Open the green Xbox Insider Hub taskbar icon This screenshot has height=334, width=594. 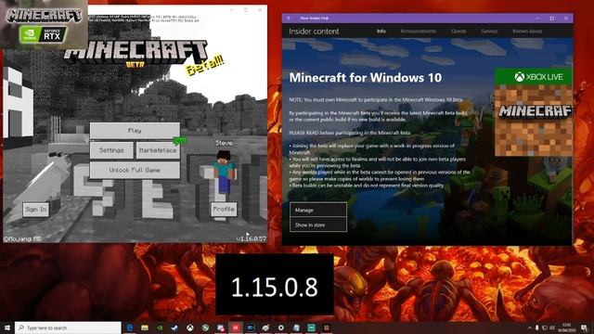(x=205, y=328)
